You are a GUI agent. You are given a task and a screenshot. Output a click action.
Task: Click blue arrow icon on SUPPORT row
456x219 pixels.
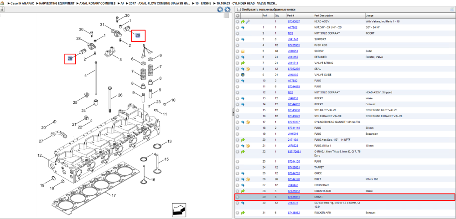coord(243,39)
